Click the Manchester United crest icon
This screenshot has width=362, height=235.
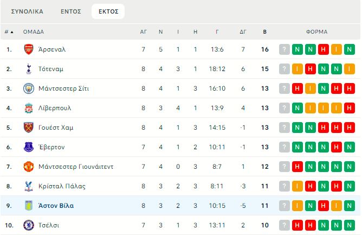click(28, 167)
